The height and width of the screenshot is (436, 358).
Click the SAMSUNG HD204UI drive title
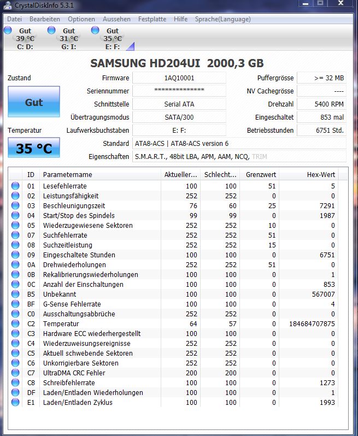click(x=177, y=63)
